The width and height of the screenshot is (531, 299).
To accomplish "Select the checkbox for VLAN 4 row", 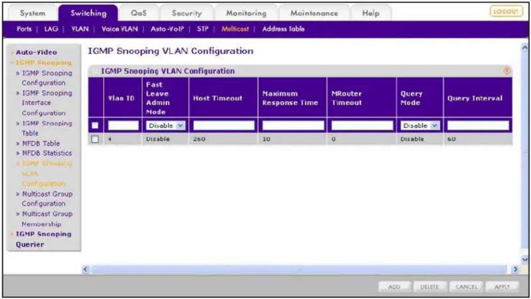I will 95,139.
